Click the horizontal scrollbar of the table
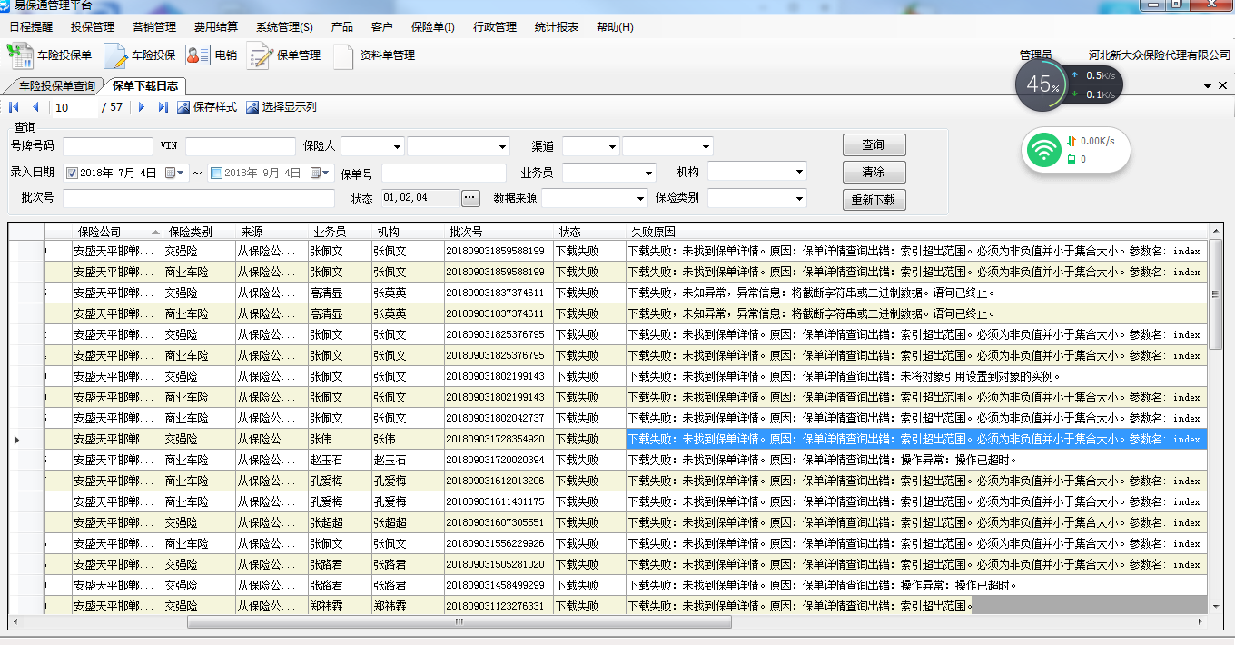The height and width of the screenshot is (645, 1235). click(x=459, y=622)
